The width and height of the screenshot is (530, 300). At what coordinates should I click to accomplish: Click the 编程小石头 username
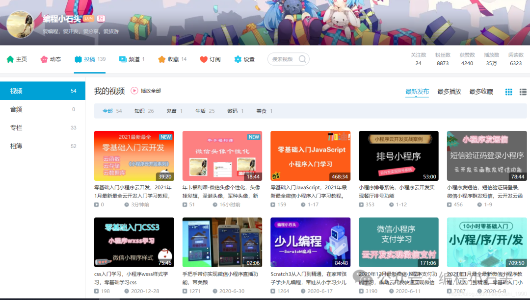(x=62, y=19)
